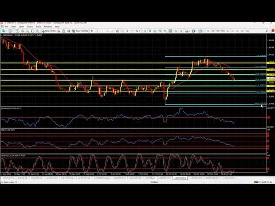This screenshot has width=275, height=206.
Task: Open the Insert menu
Action: tap(21, 27)
